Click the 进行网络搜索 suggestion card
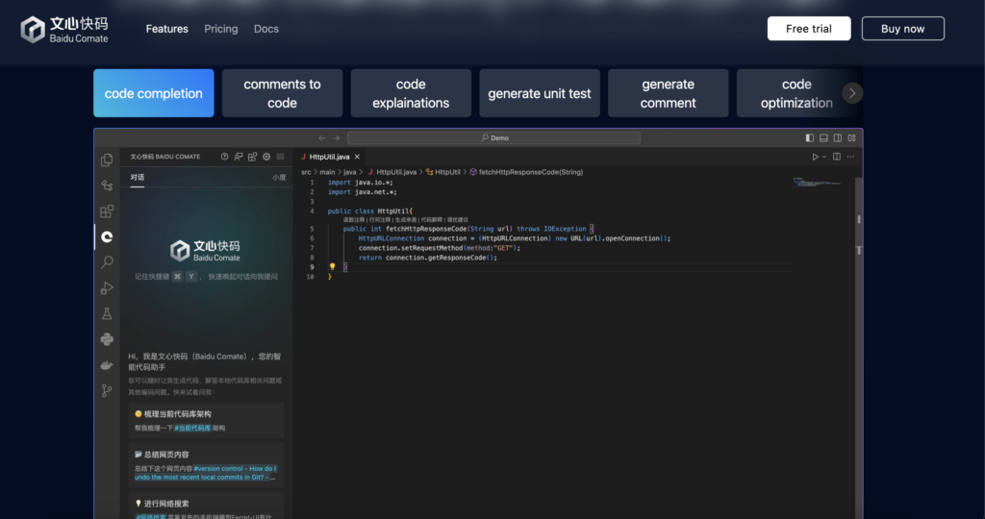Screen dimensions: 985x519 click(x=206, y=507)
